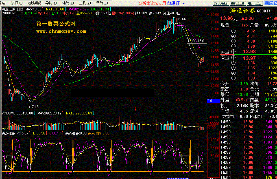The width and height of the screenshot is (277, 179).
Task: Click the buy level 5 price 13.93
Action: click(250, 78)
